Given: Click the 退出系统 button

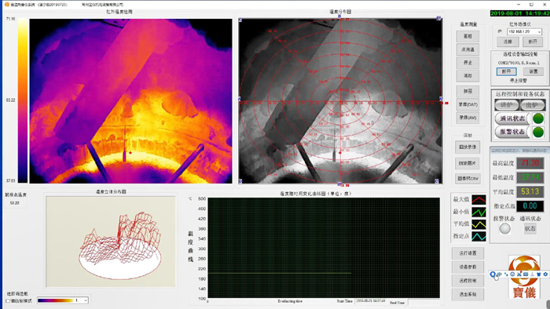Looking at the screenshot, I should 467,294.
